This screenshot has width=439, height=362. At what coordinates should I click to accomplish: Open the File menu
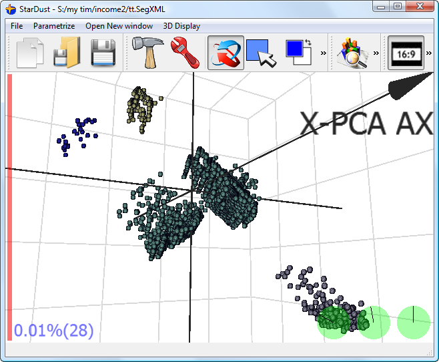point(17,26)
